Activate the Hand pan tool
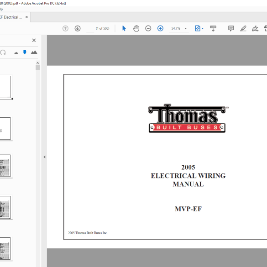267x267 pixels. [136, 28]
